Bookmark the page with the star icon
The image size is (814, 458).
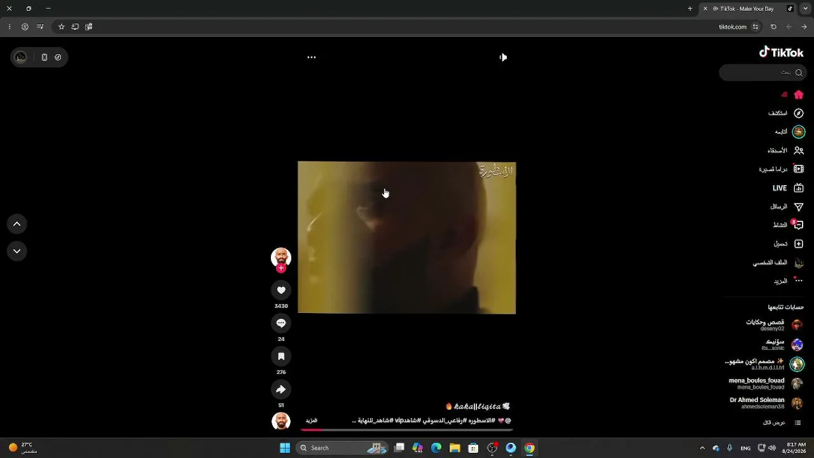tap(61, 27)
